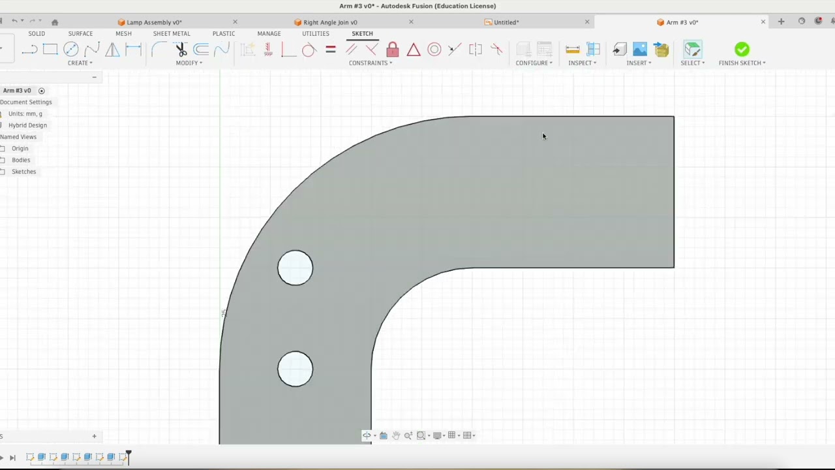Switch to the MESH tab

pos(123,34)
